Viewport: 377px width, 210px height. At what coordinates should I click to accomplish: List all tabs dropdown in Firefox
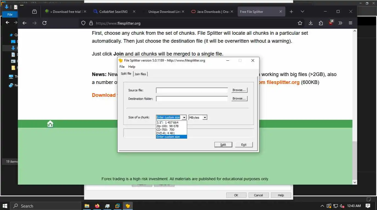coord(302,11)
